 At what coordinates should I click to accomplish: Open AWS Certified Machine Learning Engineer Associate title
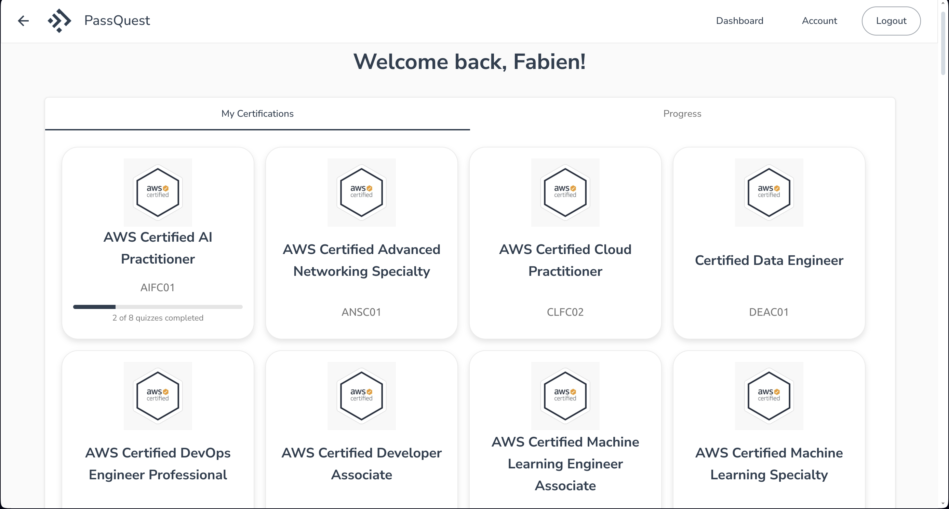click(565, 464)
